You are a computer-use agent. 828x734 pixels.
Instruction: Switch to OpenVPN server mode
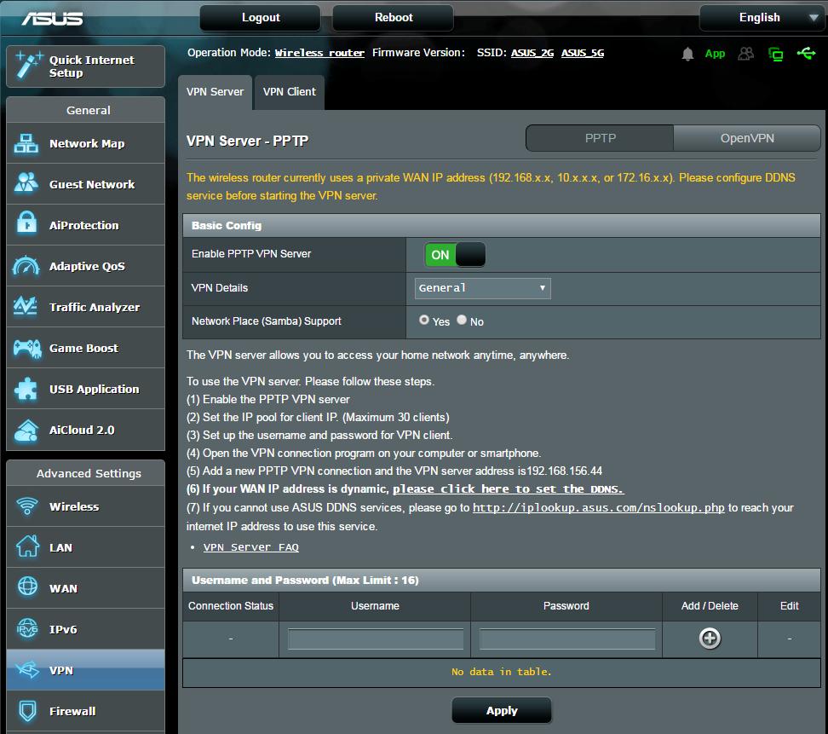point(747,138)
